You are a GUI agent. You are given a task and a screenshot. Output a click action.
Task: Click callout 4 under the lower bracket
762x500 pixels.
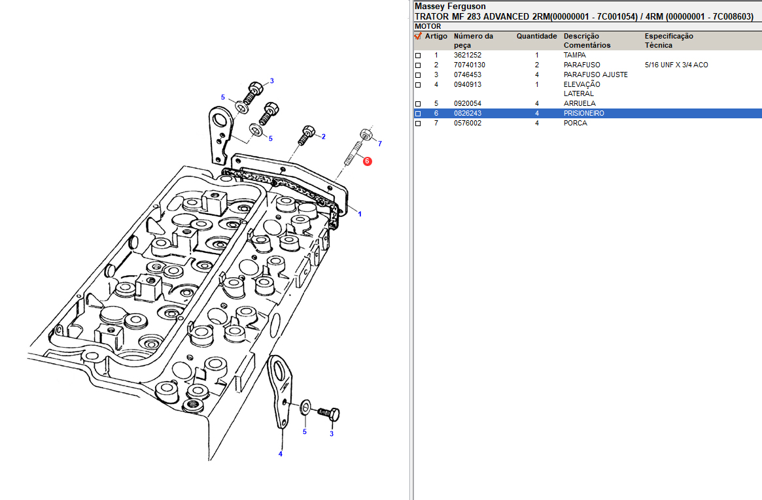(281, 454)
